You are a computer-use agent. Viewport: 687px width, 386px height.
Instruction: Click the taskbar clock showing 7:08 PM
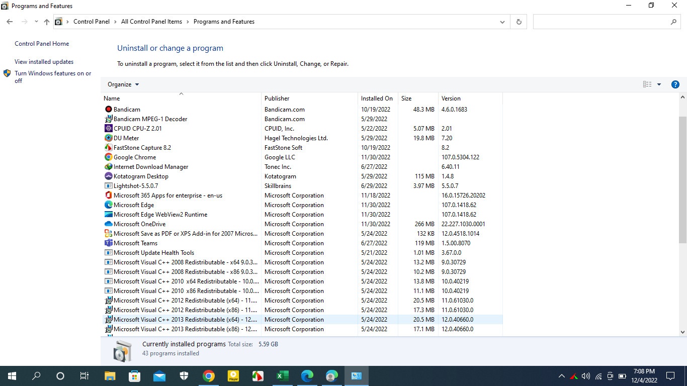pyautogui.click(x=644, y=376)
